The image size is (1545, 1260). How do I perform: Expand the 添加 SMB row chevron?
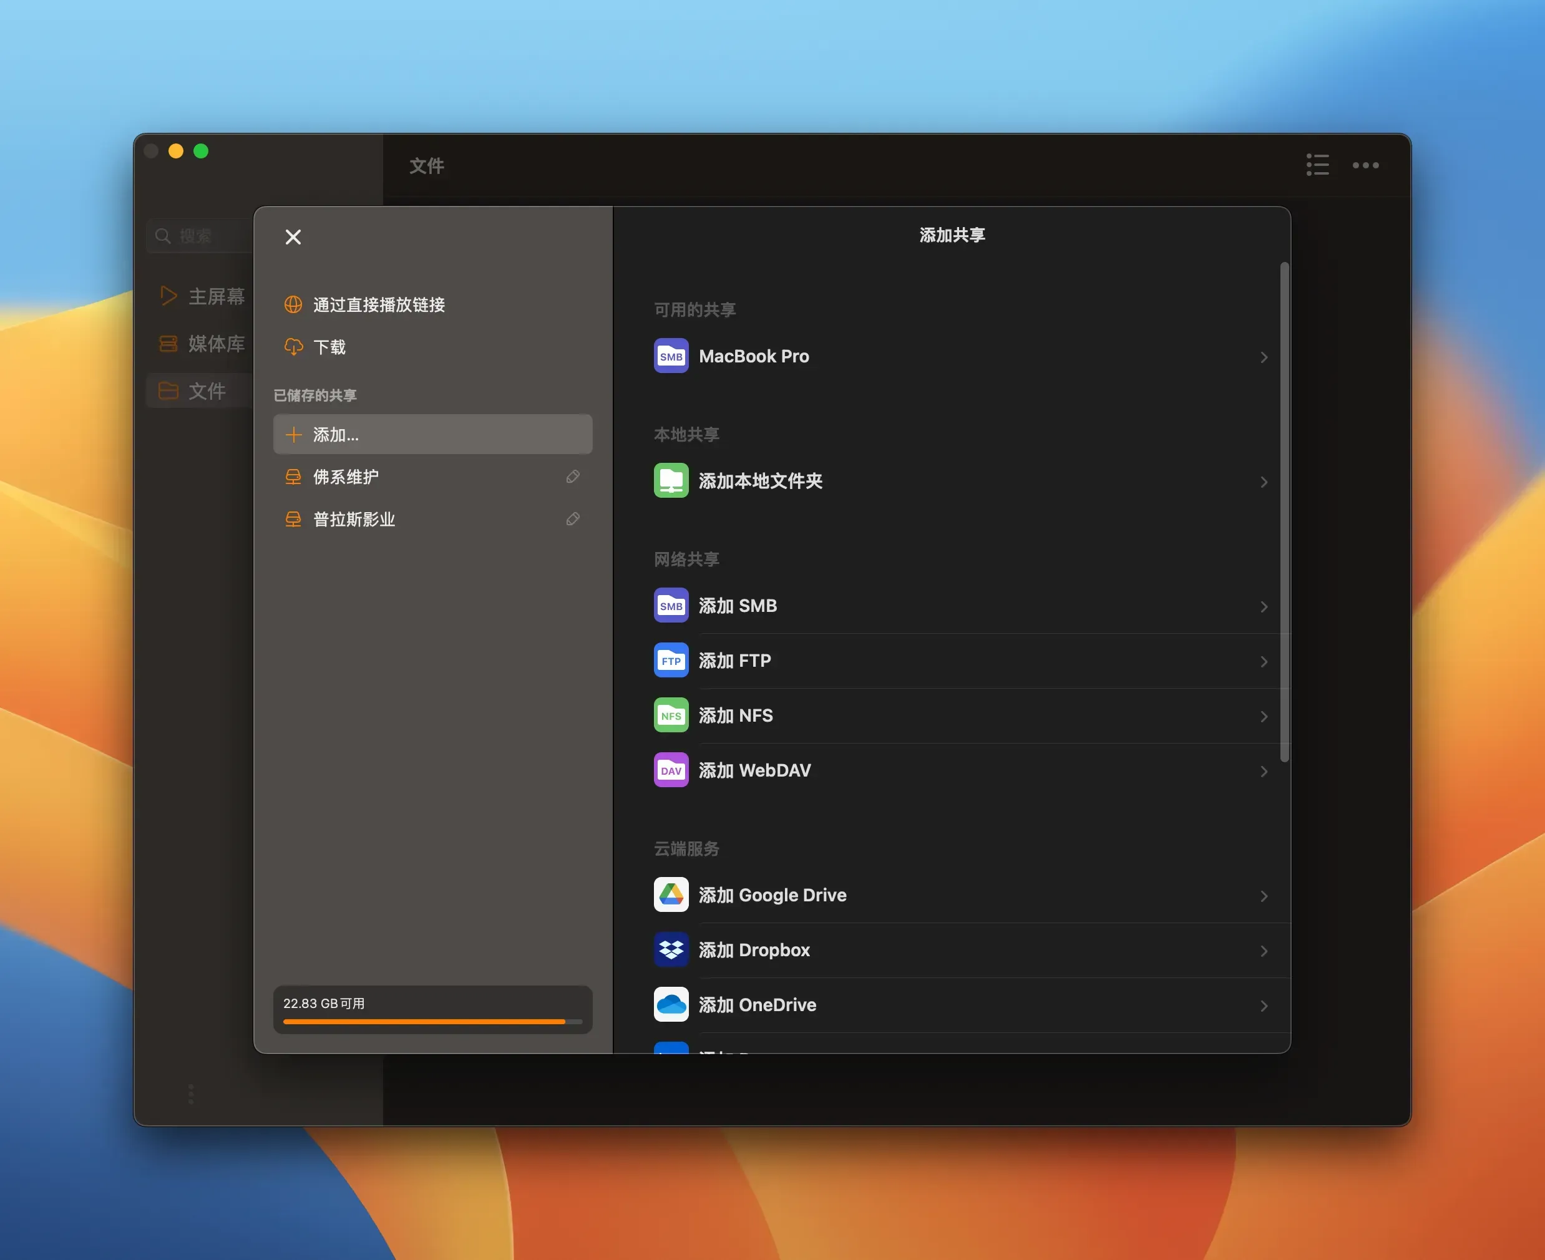pyautogui.click(x=1264, y=607)
